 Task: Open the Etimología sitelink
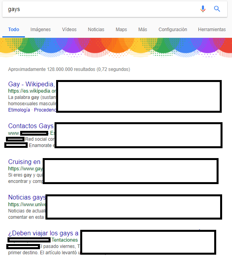19,110
